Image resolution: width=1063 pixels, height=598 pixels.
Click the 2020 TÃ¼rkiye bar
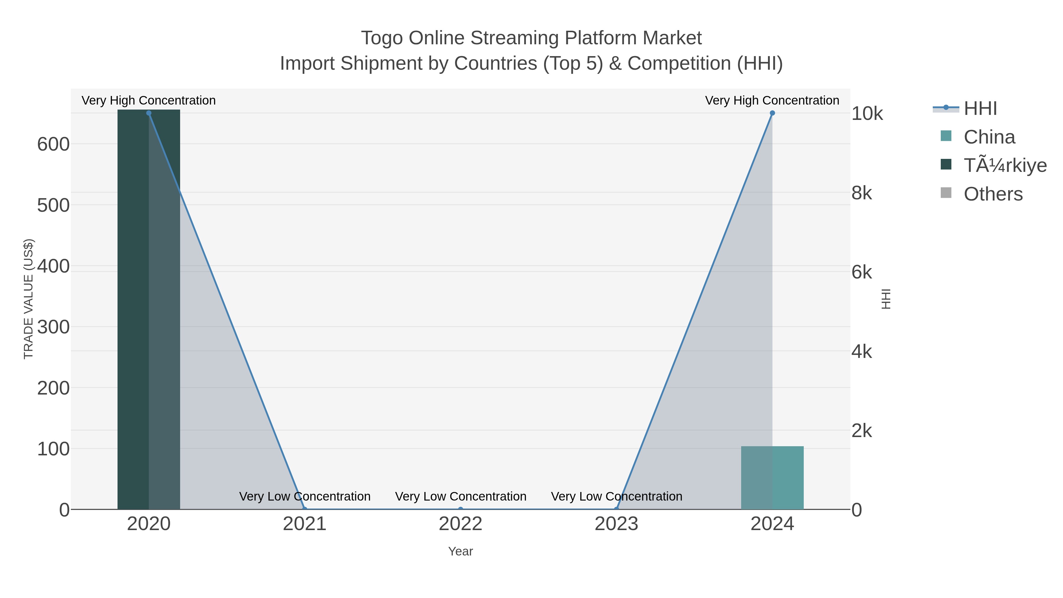(149, 309)
